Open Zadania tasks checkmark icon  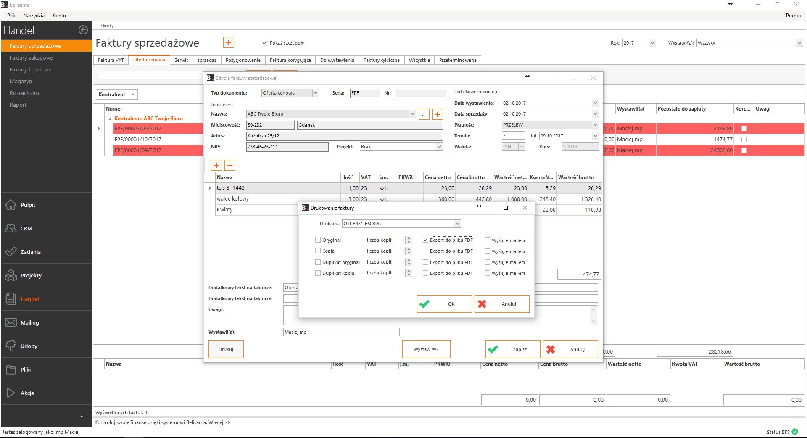11,252
